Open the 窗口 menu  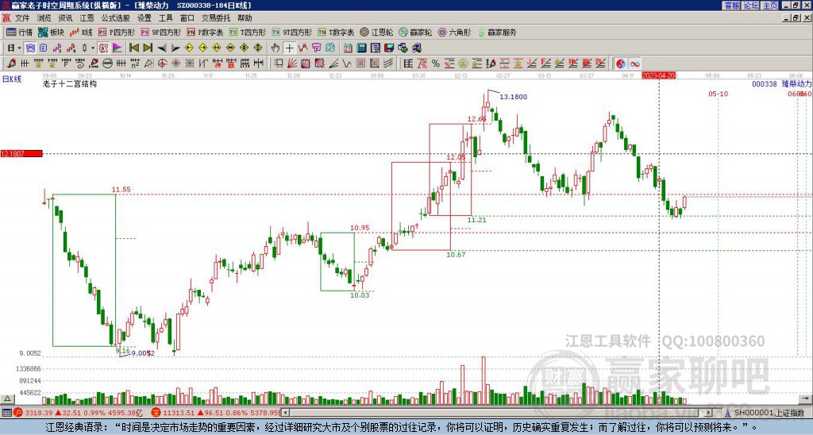(187, 18)
